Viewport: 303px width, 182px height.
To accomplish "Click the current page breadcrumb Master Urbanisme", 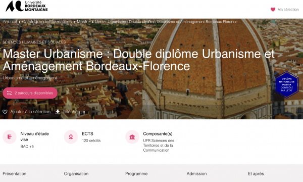I will 166,22.
